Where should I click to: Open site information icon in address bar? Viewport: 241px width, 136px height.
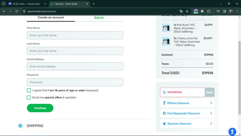(24, 11)
